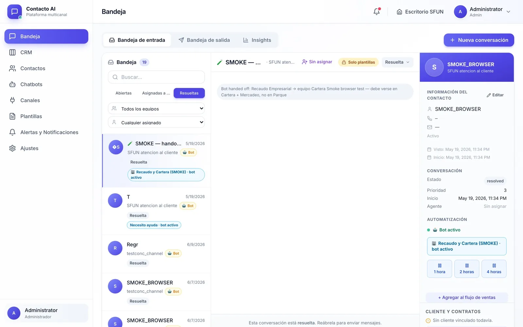Click the 19 count badge
523x327 pixels.
(x=144, y=62)
